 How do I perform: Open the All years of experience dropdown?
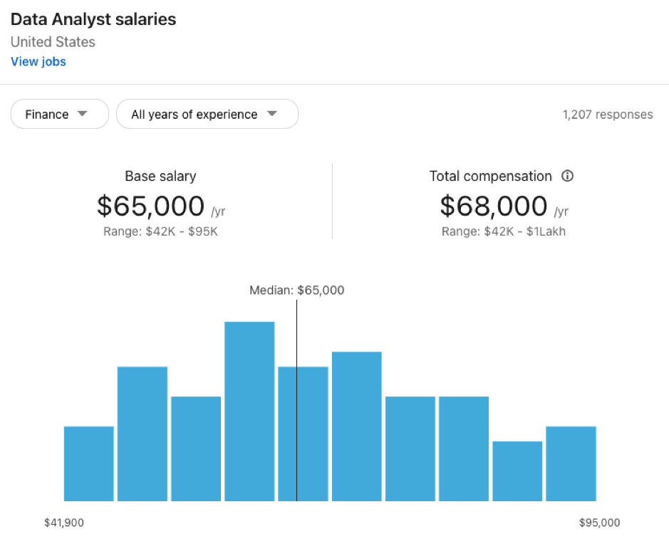(x=207, y=114)
